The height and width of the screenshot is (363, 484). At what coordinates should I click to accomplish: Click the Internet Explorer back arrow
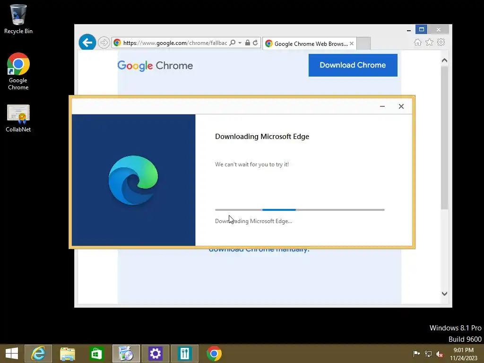[x=87, y=42]
